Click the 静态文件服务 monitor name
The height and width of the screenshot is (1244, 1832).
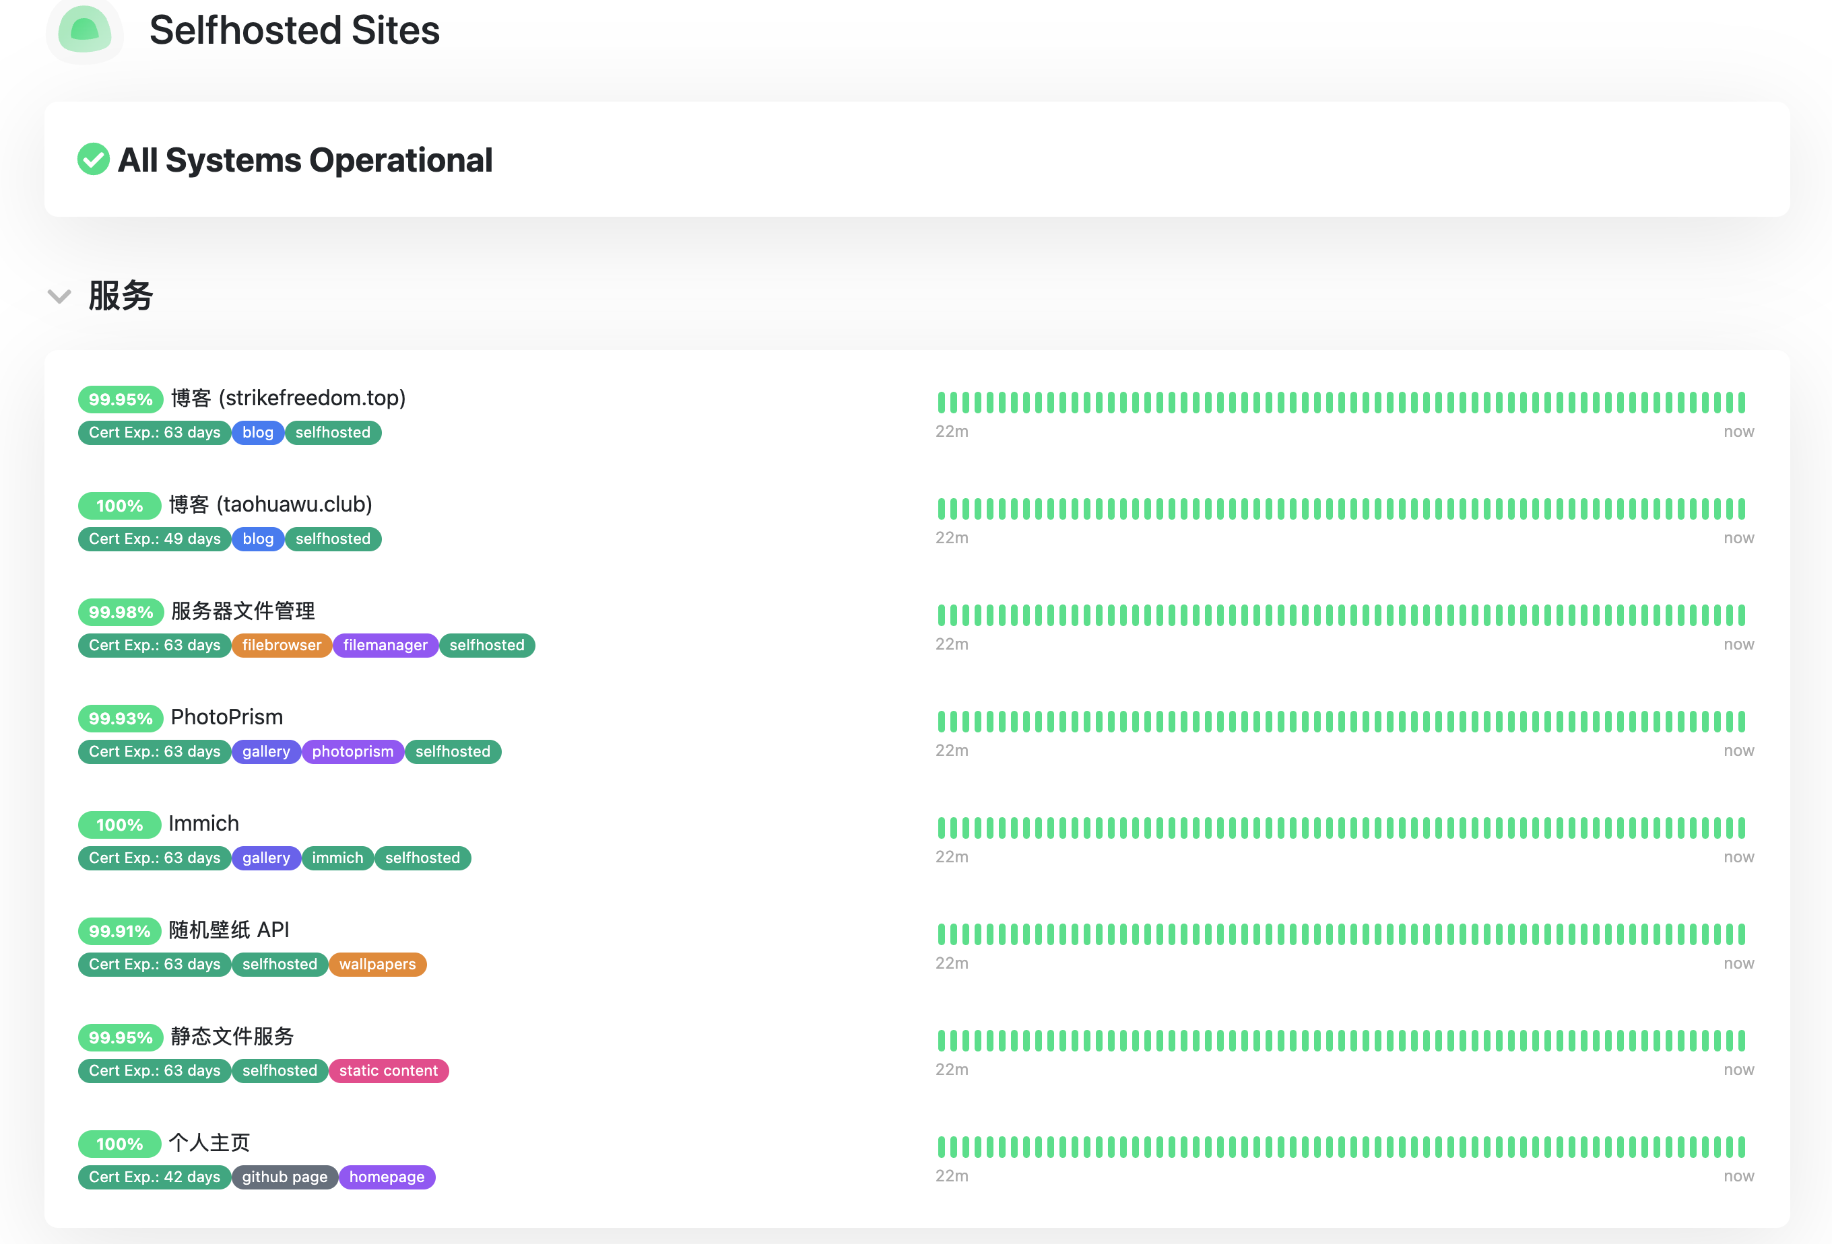point(232,1036)
